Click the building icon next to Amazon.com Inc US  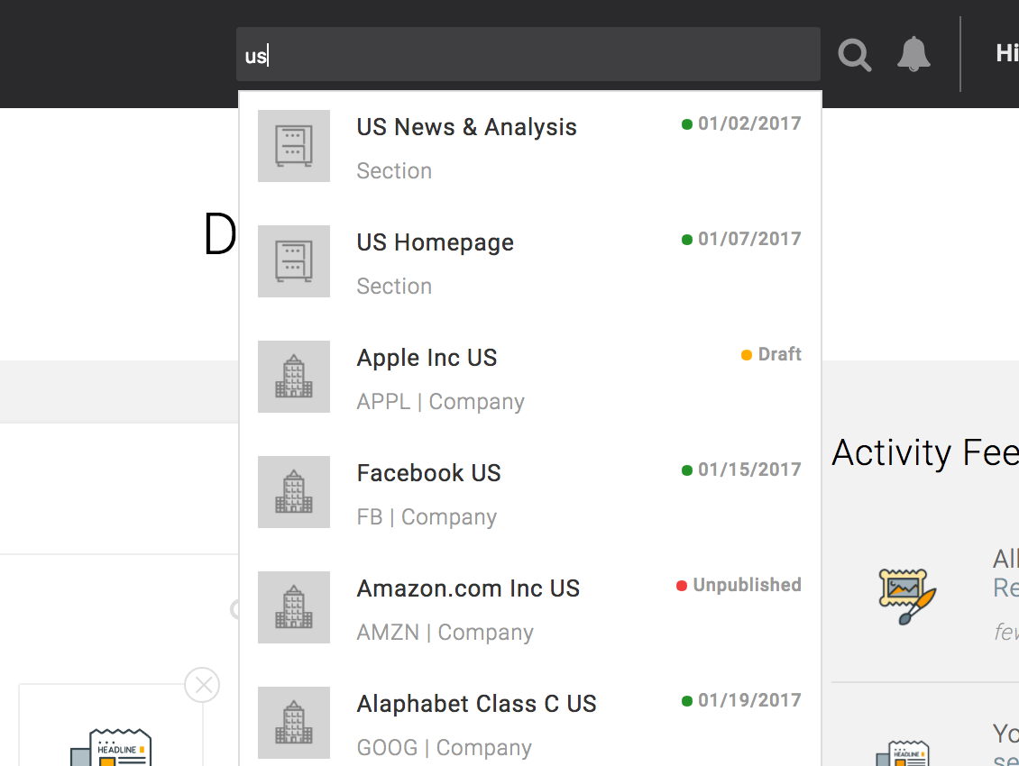pyautogui.click(x=294, y=607)
